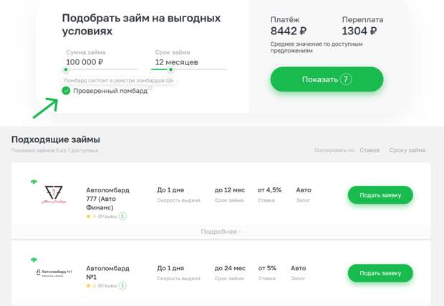Click the green verified badge on Автоломбард №1
Screen dimensions: 444x306
pos(34,260)
